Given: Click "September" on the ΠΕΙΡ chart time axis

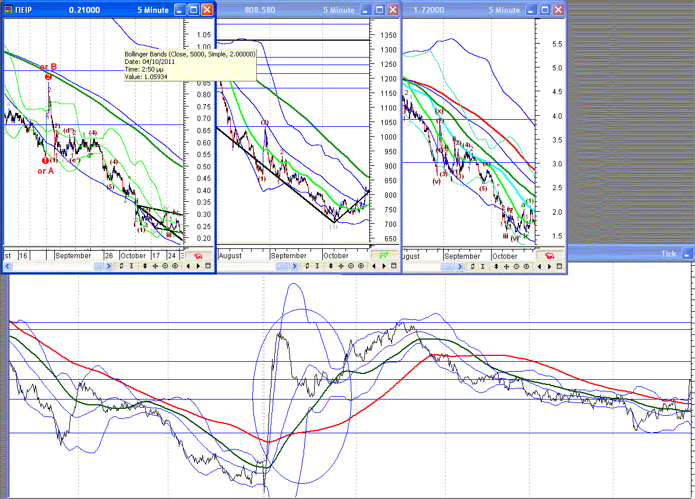Looking at the screenshot, I should (73, 255).
